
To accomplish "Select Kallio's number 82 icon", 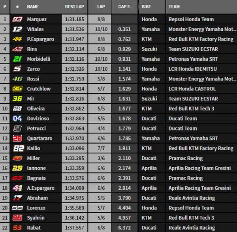I will 17,148.
